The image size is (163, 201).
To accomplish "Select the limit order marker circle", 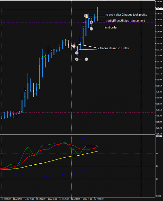I will point(91,29).
